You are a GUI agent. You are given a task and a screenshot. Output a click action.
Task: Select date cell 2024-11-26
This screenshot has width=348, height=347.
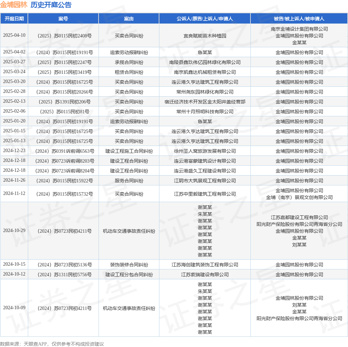click(14, 180)
